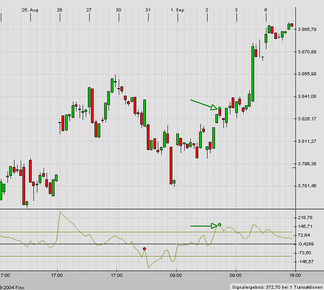Click the 3.885,79 price axis label
The height and width of the screenshot is (290, 324).
point(307,30)
